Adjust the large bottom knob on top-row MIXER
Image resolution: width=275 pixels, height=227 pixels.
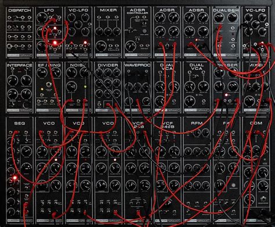[101, 46]
